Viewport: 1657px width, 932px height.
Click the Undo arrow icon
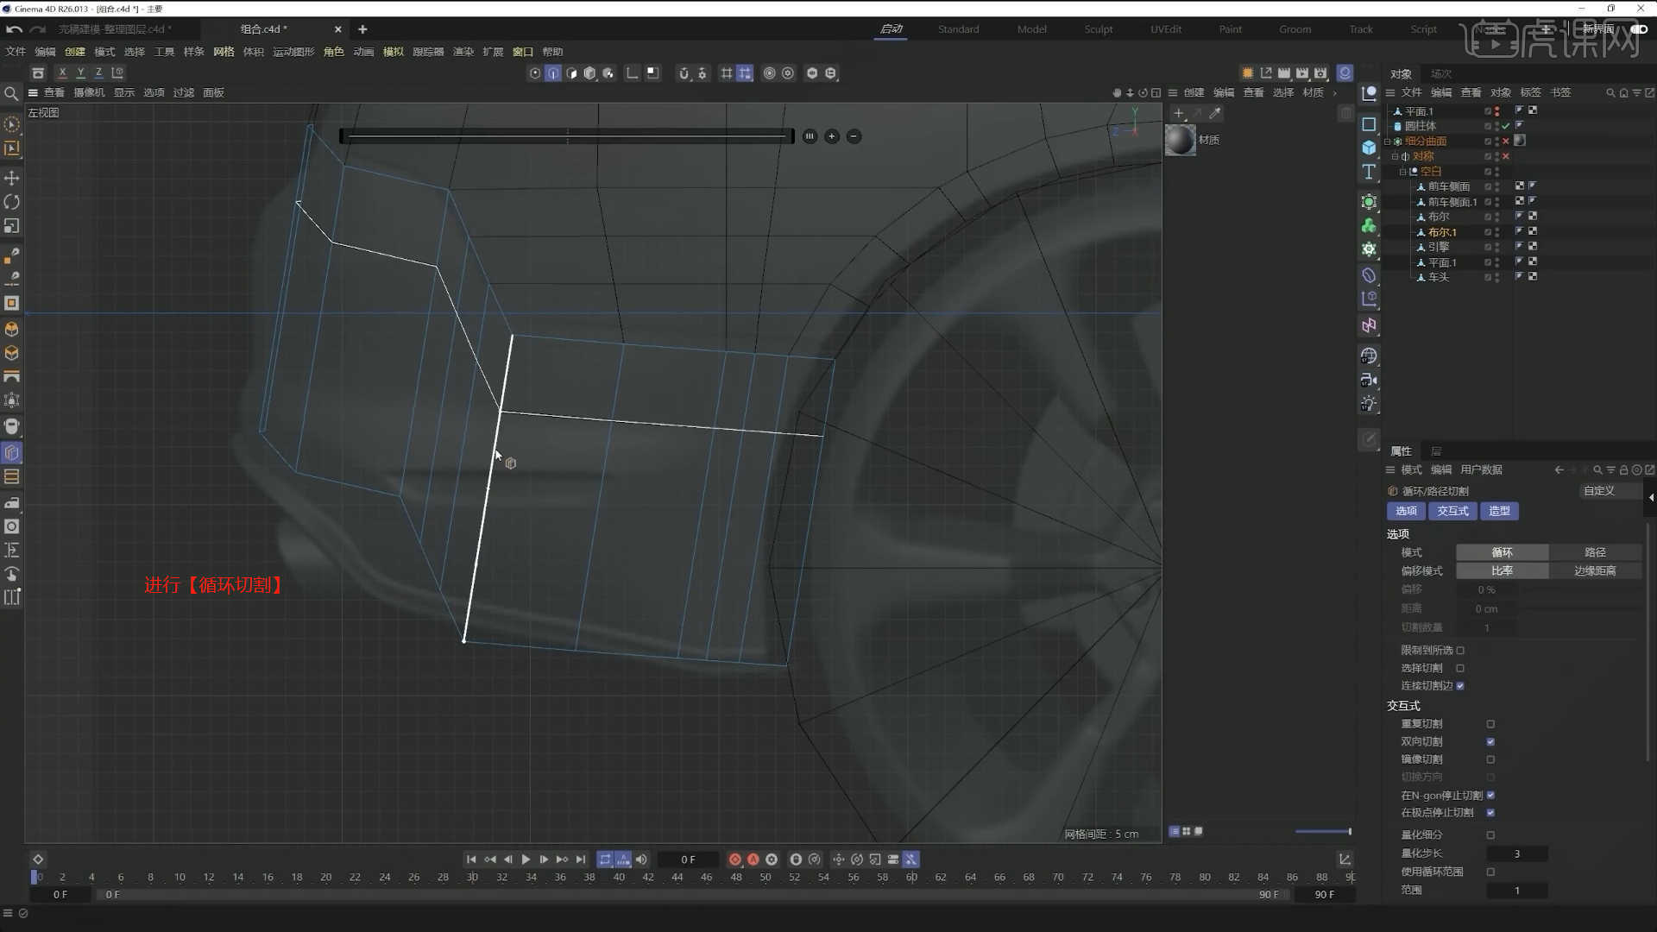[14, 29]
